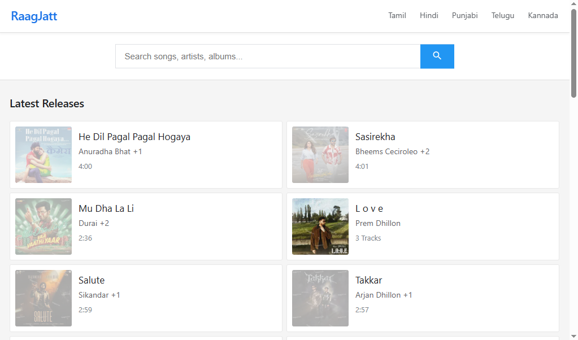
Task: Focus the search songs, artists, albums field
Action: click(267, 56)
